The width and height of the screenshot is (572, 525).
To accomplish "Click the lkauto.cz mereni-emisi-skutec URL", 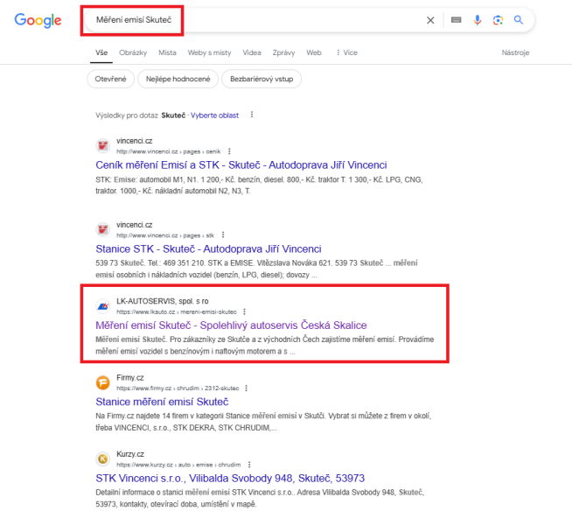I will (x=177, y=311).
